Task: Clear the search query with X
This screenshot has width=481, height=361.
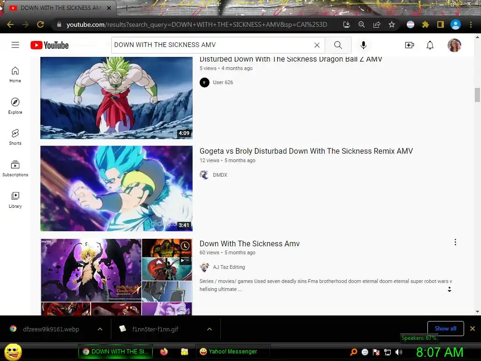Action: (317, 45)
